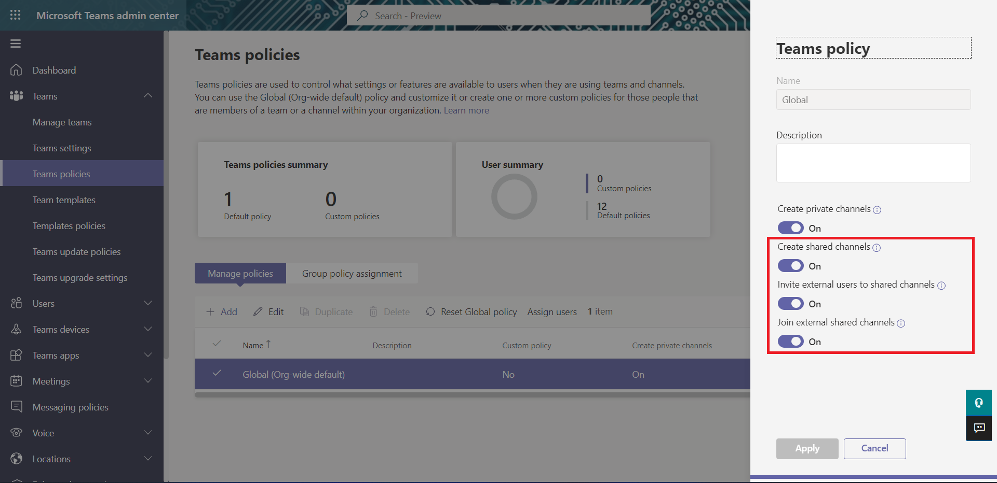Click into the Description text box
Viewport: 997px width, 483px height.
[x=873, y=163]
